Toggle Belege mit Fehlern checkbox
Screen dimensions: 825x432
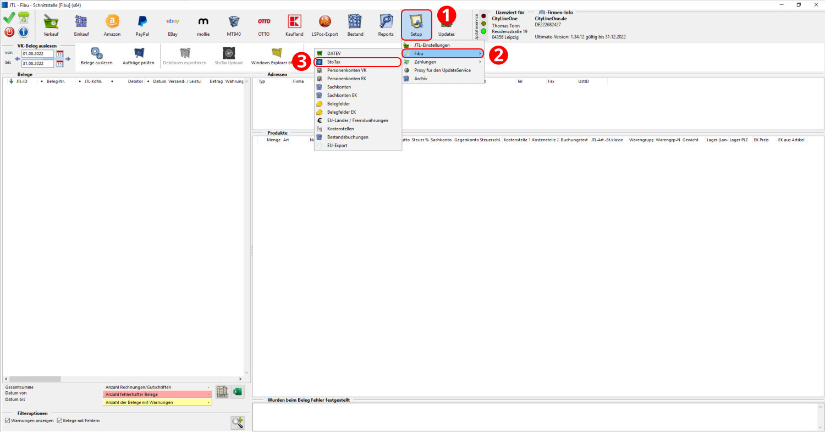[59, 420]
